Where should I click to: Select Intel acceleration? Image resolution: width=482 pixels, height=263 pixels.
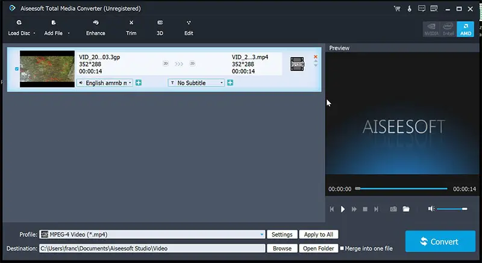coord(448,29)
